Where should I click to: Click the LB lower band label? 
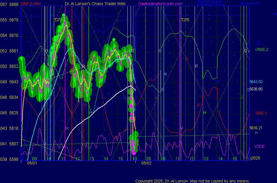(257, 120)
